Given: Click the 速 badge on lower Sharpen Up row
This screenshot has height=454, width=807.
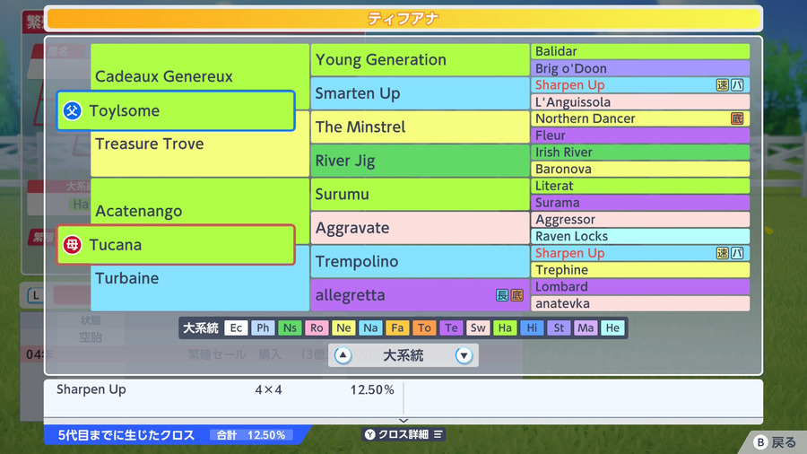Looking at the screenshot, I should (x=723, y=253).
